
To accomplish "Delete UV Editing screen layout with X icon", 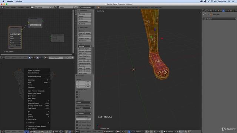I will point(53,7).
